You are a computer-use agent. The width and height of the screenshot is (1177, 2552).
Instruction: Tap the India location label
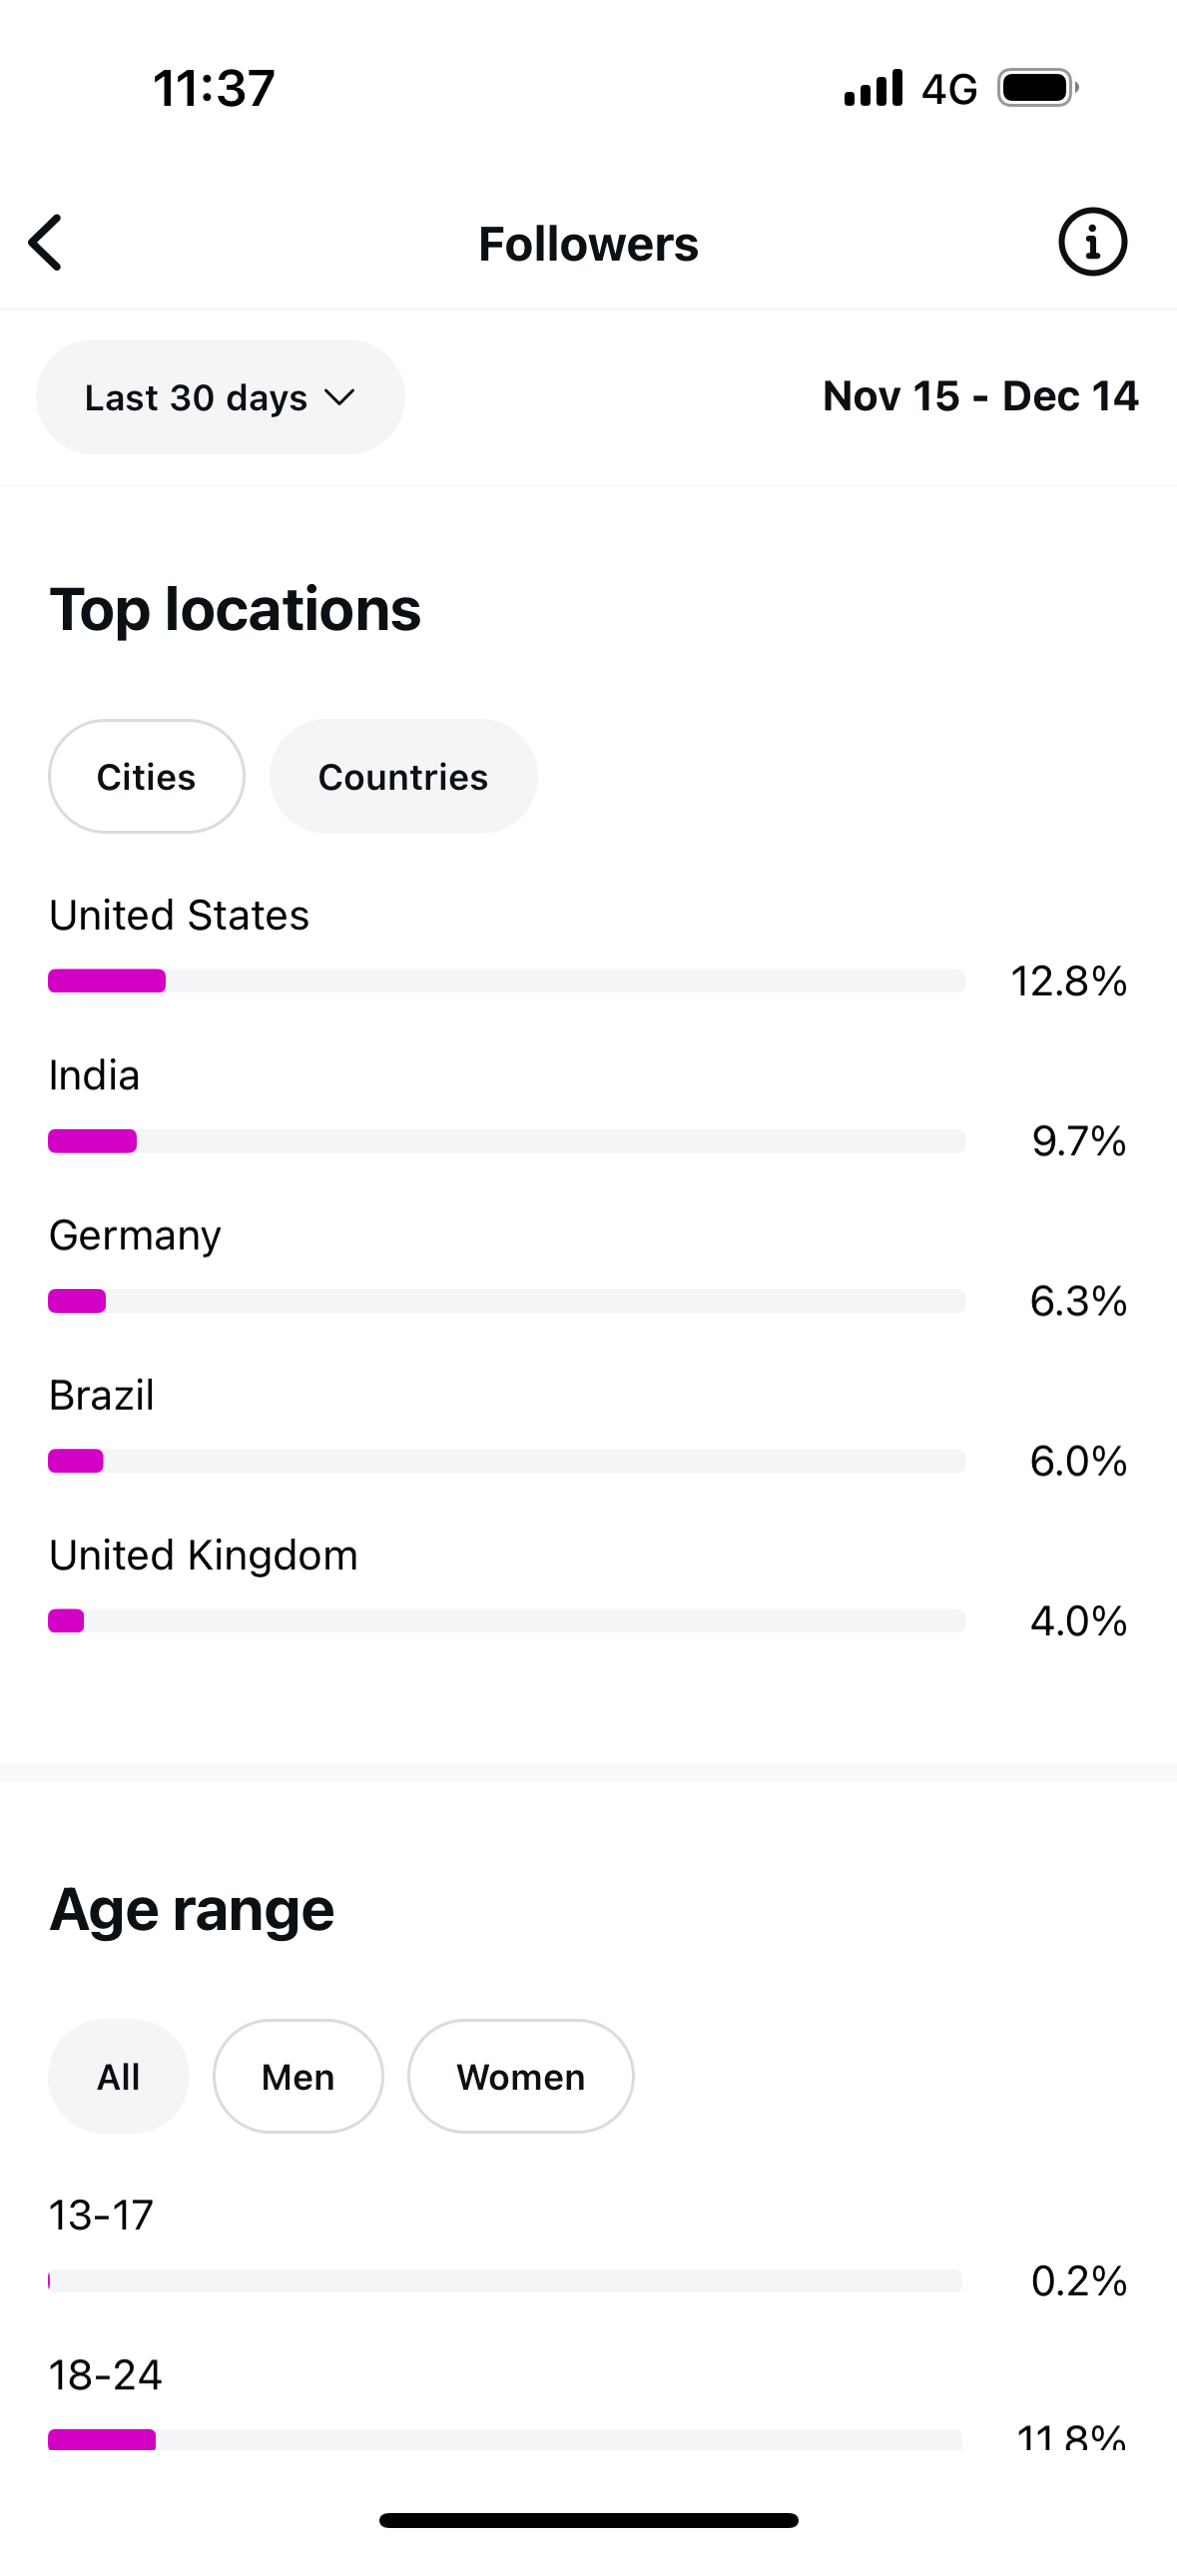pos(95,1075)
